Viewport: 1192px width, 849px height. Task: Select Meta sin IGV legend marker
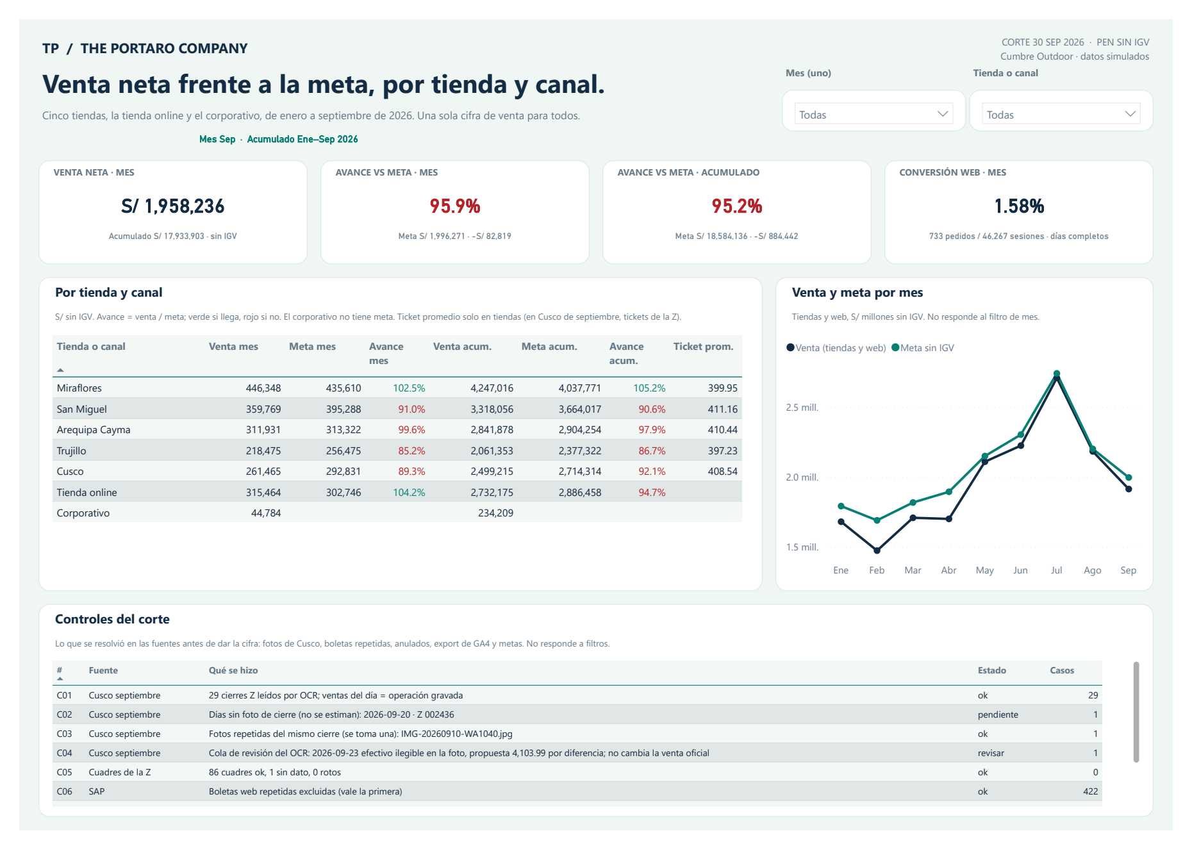coord(895,347)
